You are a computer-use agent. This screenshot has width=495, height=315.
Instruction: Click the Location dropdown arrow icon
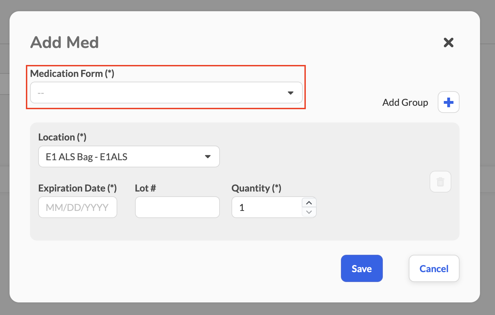(x=208, y=156)
